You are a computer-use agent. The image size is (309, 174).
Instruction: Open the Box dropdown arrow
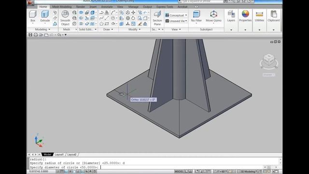pos(33,24)
